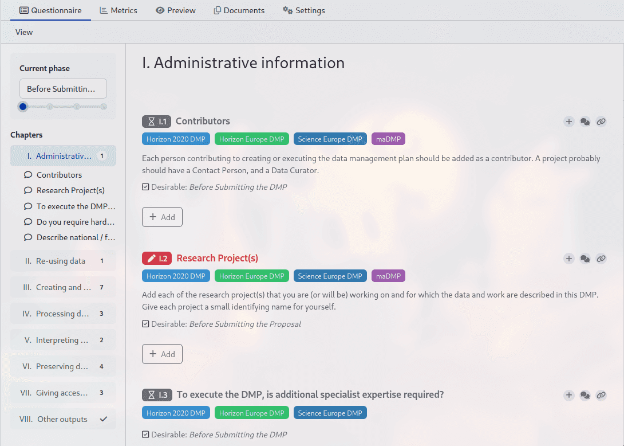Go to Do you require hard question
The width and height of the screenshot is (624, 446).
coord(76,222)
